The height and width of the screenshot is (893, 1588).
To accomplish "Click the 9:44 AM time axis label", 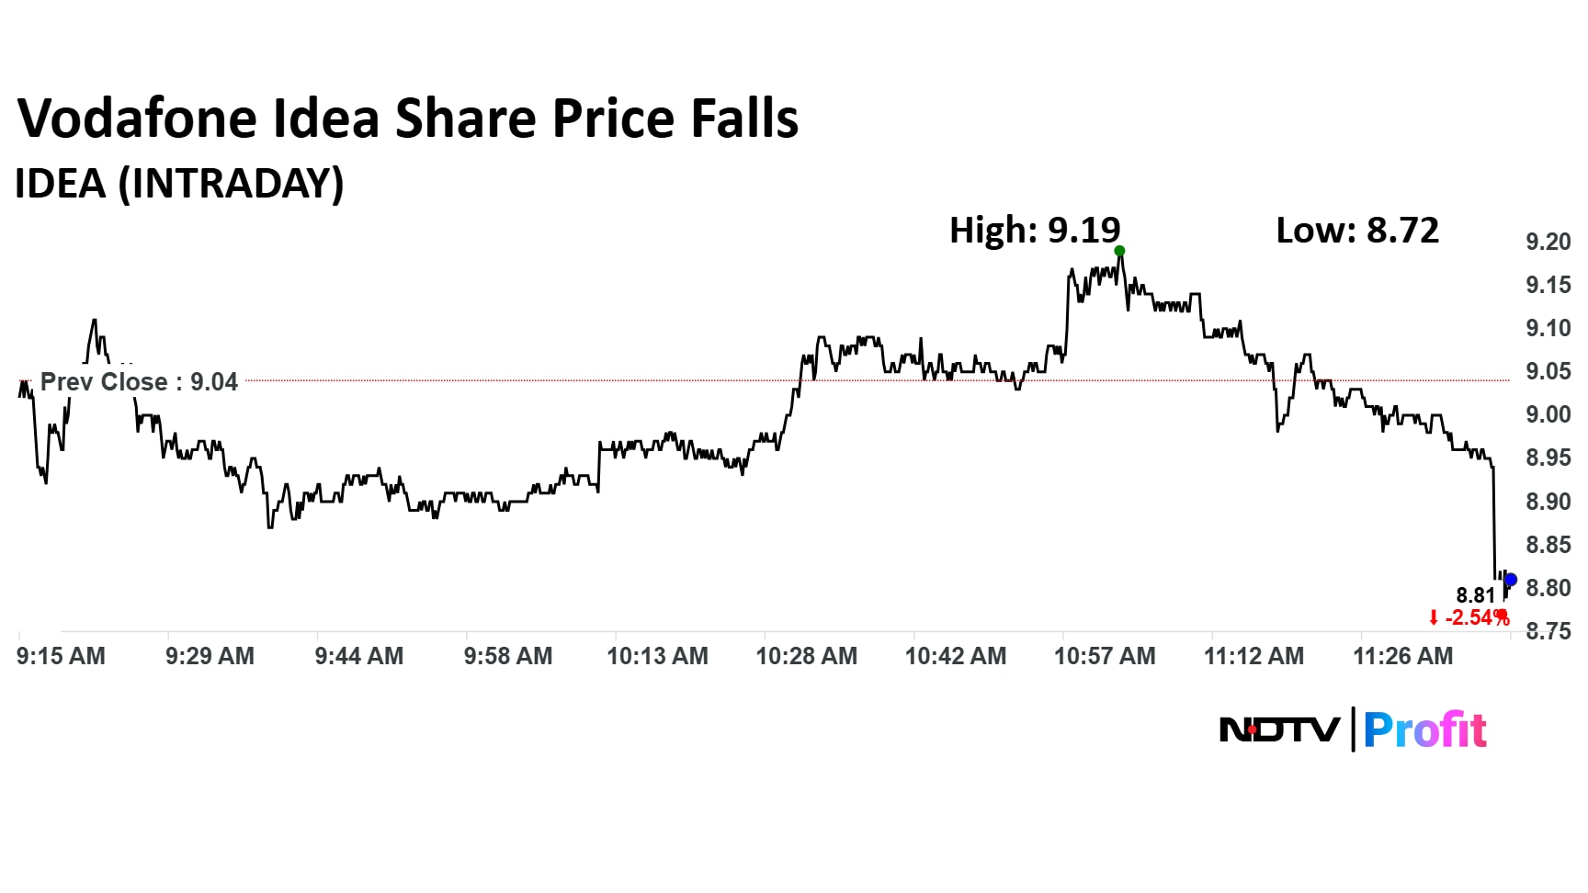I will point(358,656).
